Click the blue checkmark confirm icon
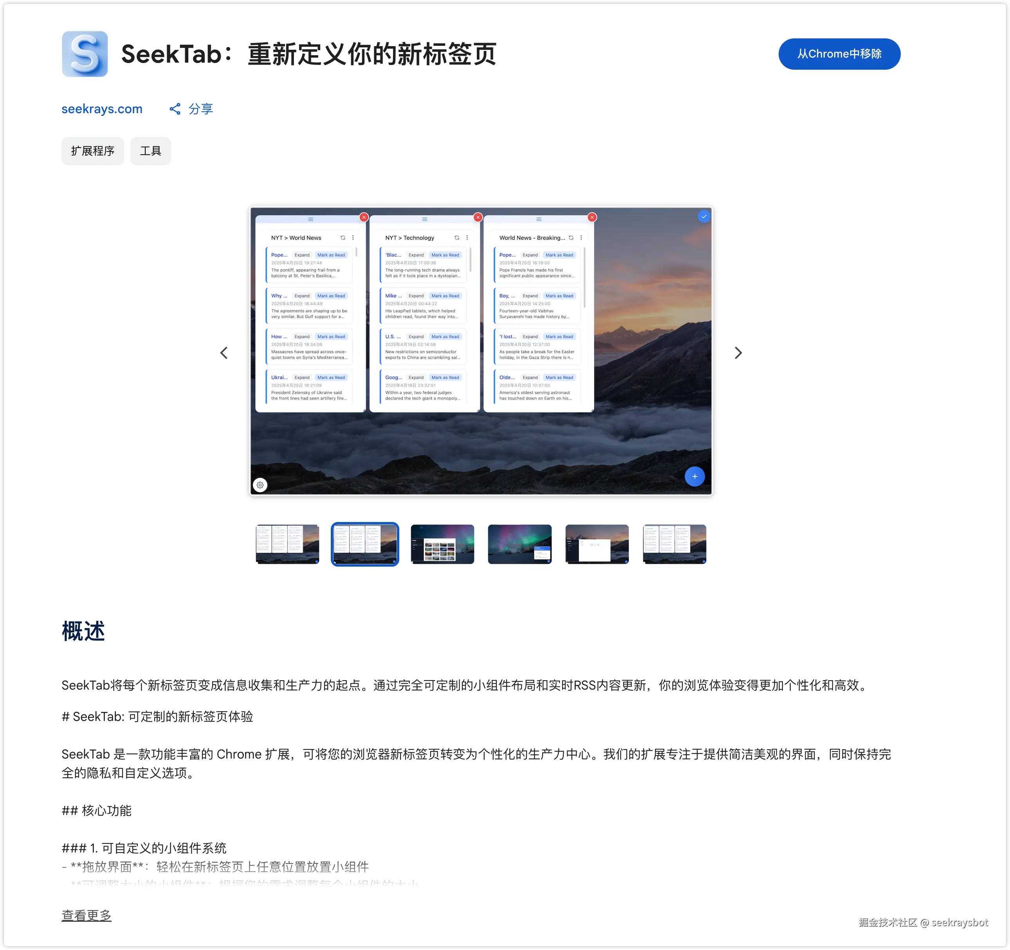 pos(703,216)
